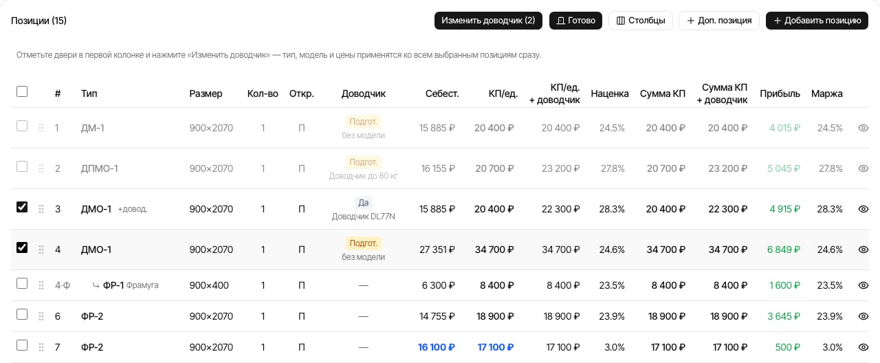The height and width of the screenshot is (363, 880).
Task: Click the «Подгот.» badge in row 1
Action: click(364, 122)
